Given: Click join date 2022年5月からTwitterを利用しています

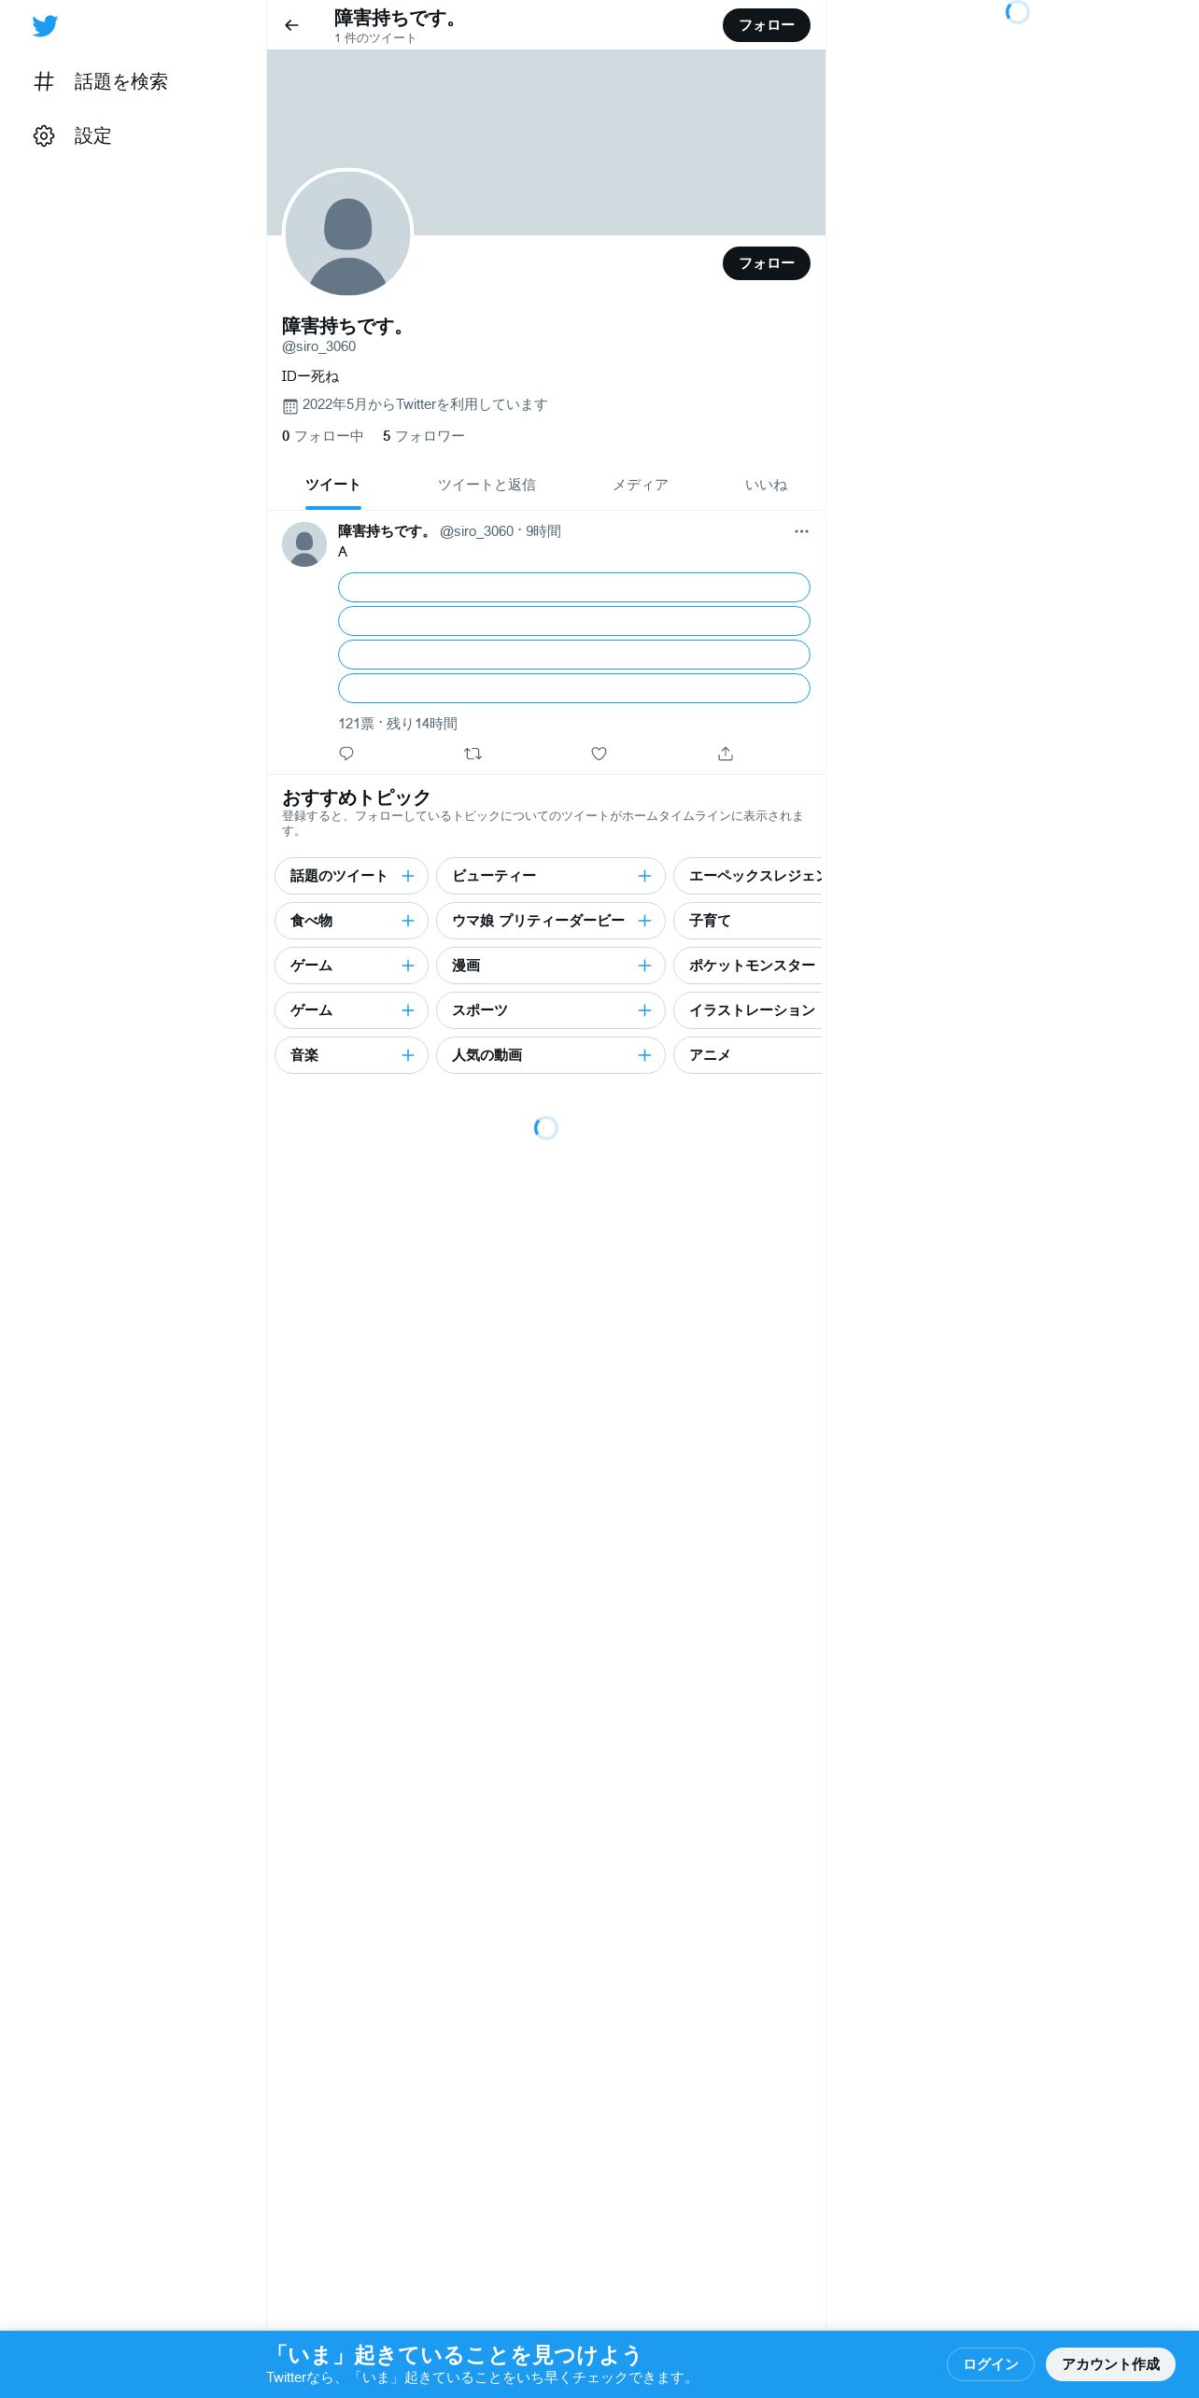Looking at the screenshot, I should pyautogui.click(x=425, y=404).
